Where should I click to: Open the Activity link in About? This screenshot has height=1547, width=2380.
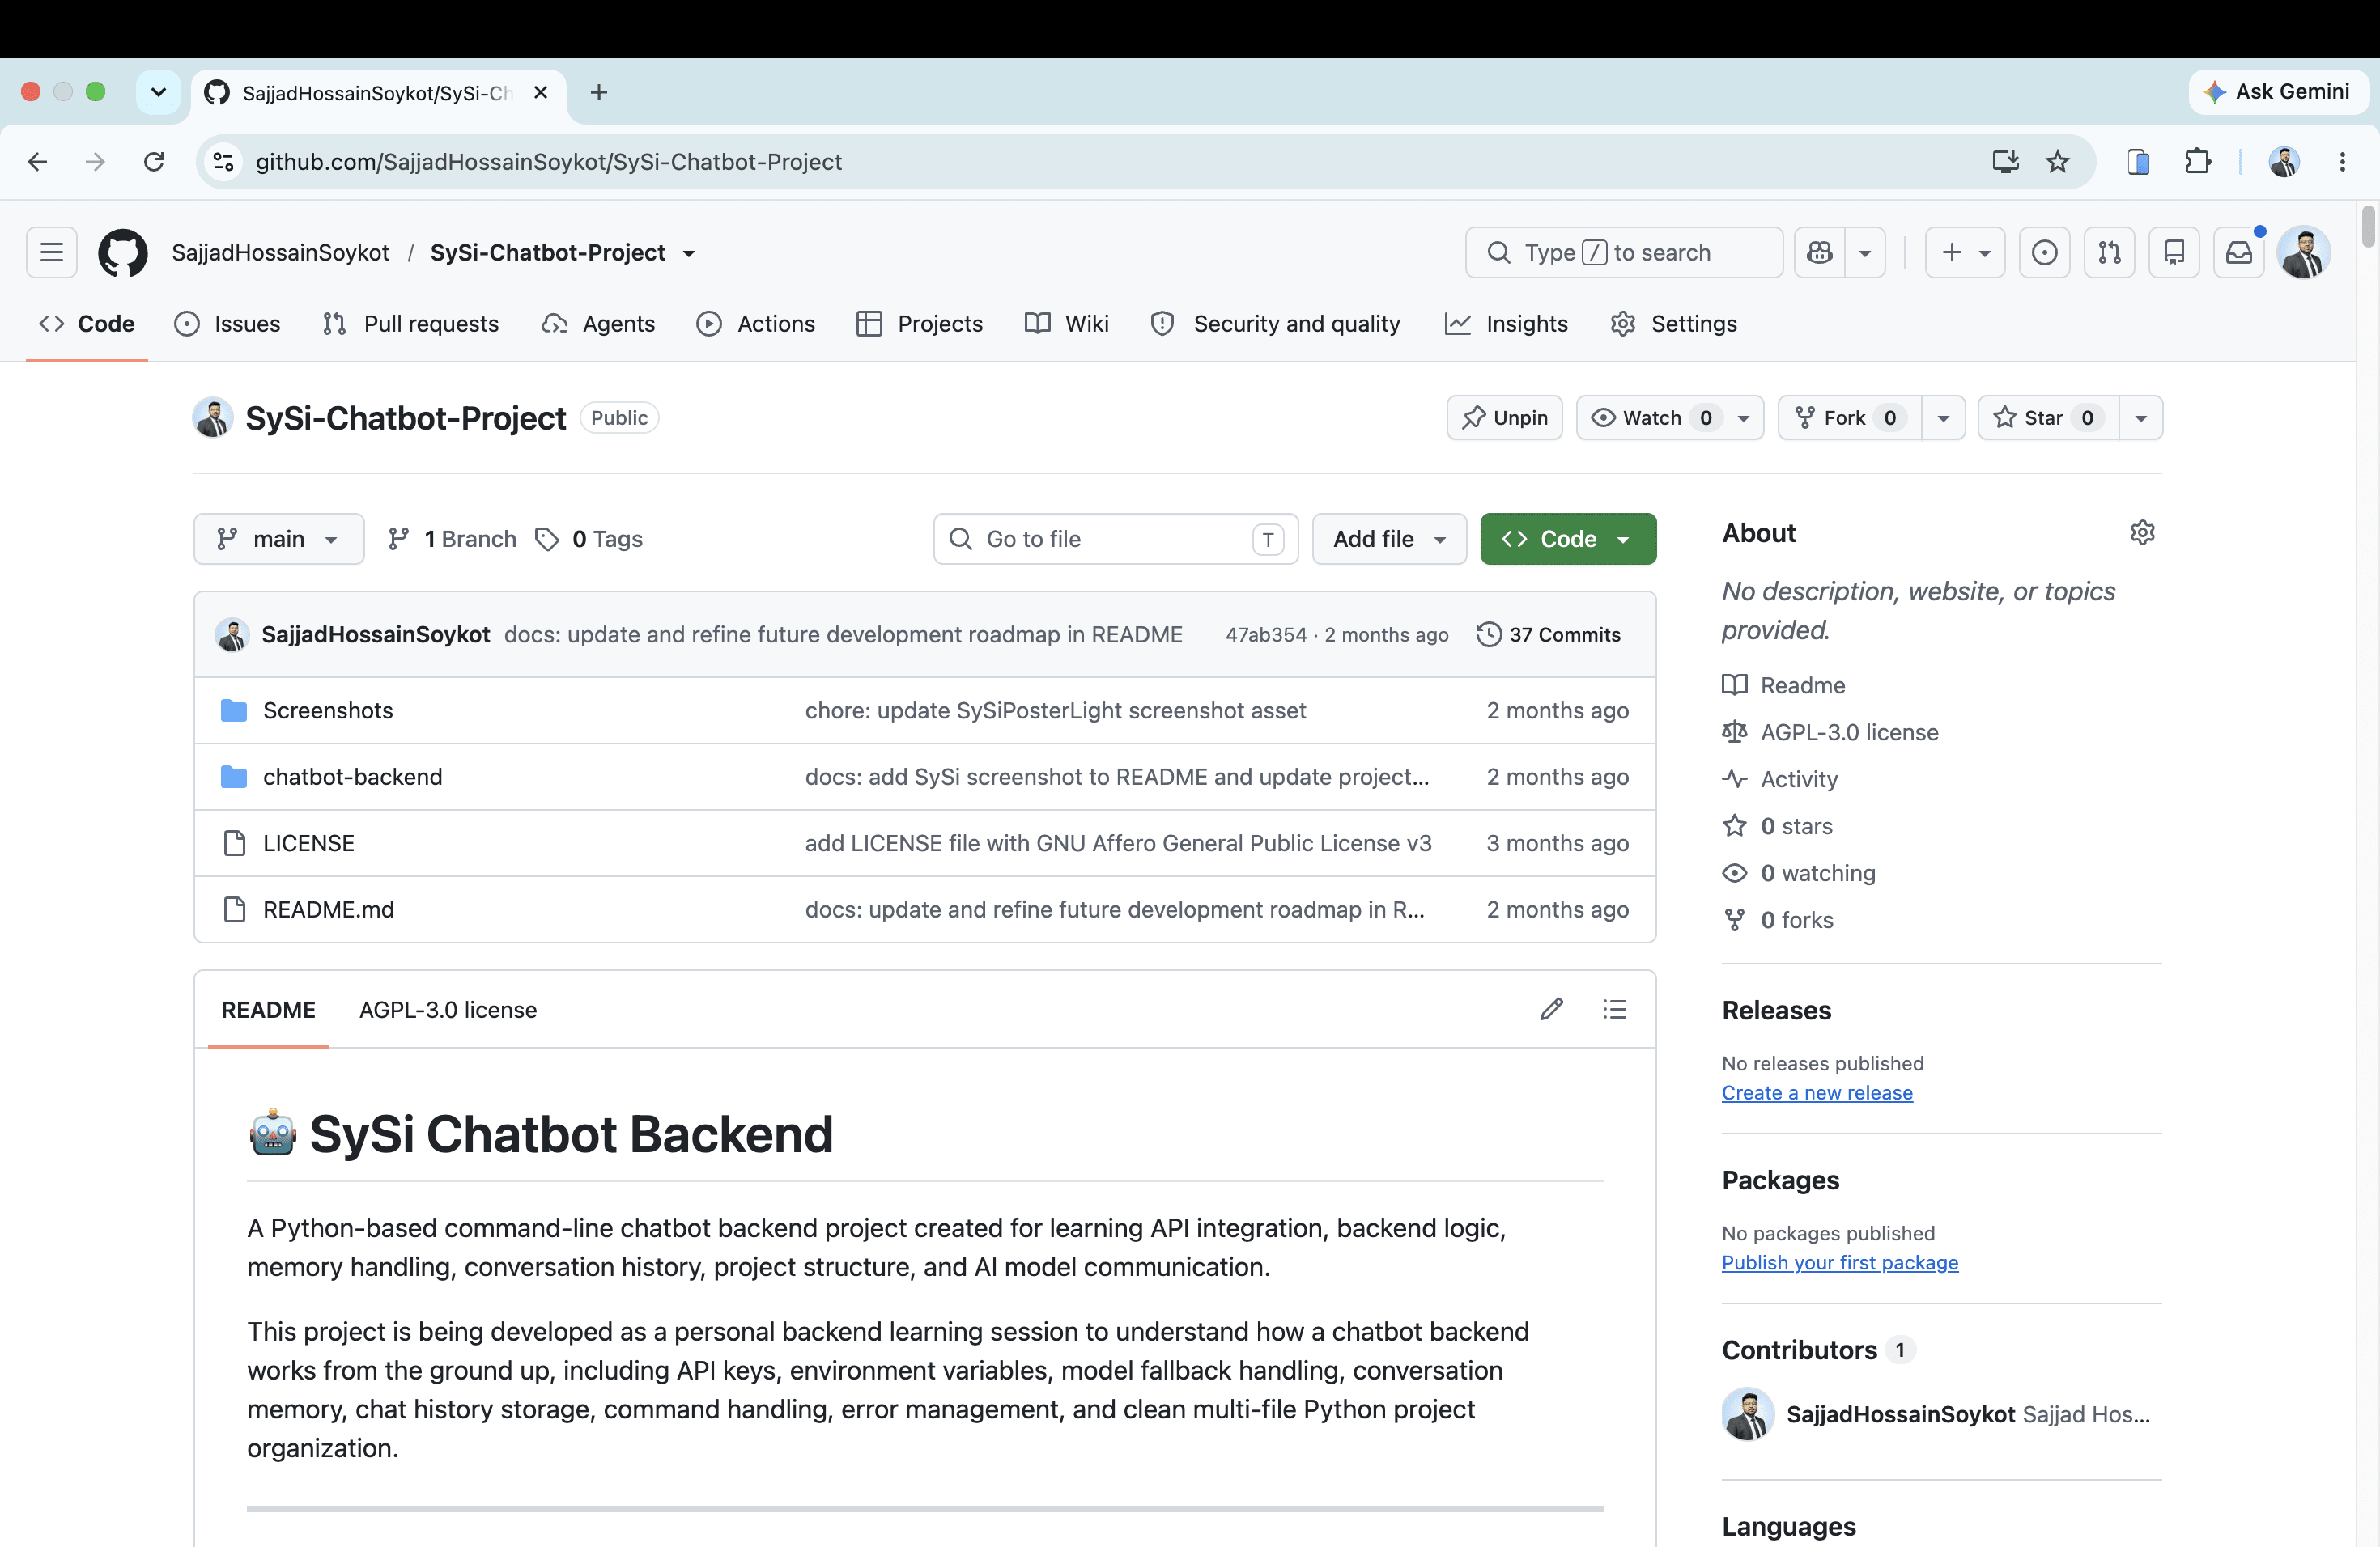(x=1799, y=778)
